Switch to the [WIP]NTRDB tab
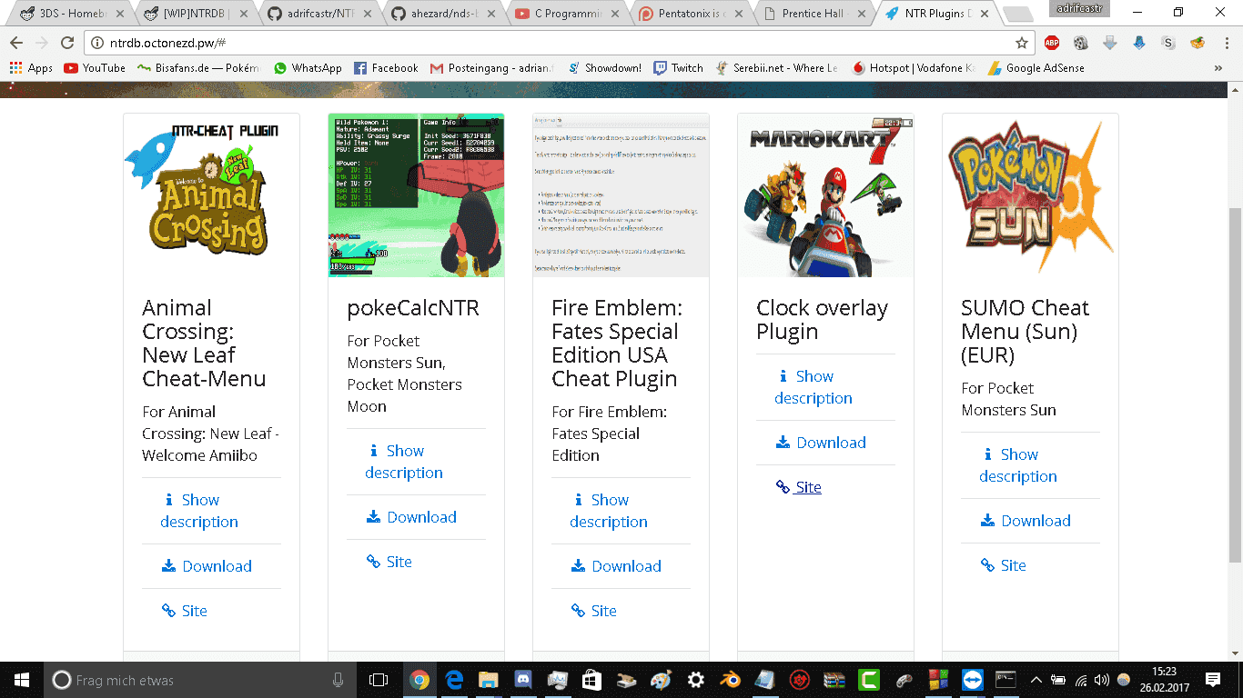 197,14
